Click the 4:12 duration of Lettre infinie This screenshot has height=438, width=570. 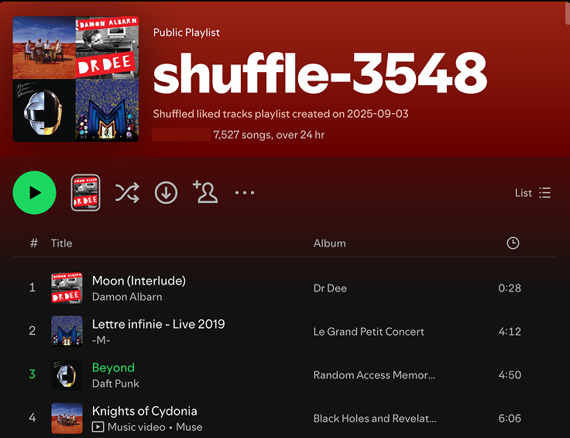pos(510,332)
